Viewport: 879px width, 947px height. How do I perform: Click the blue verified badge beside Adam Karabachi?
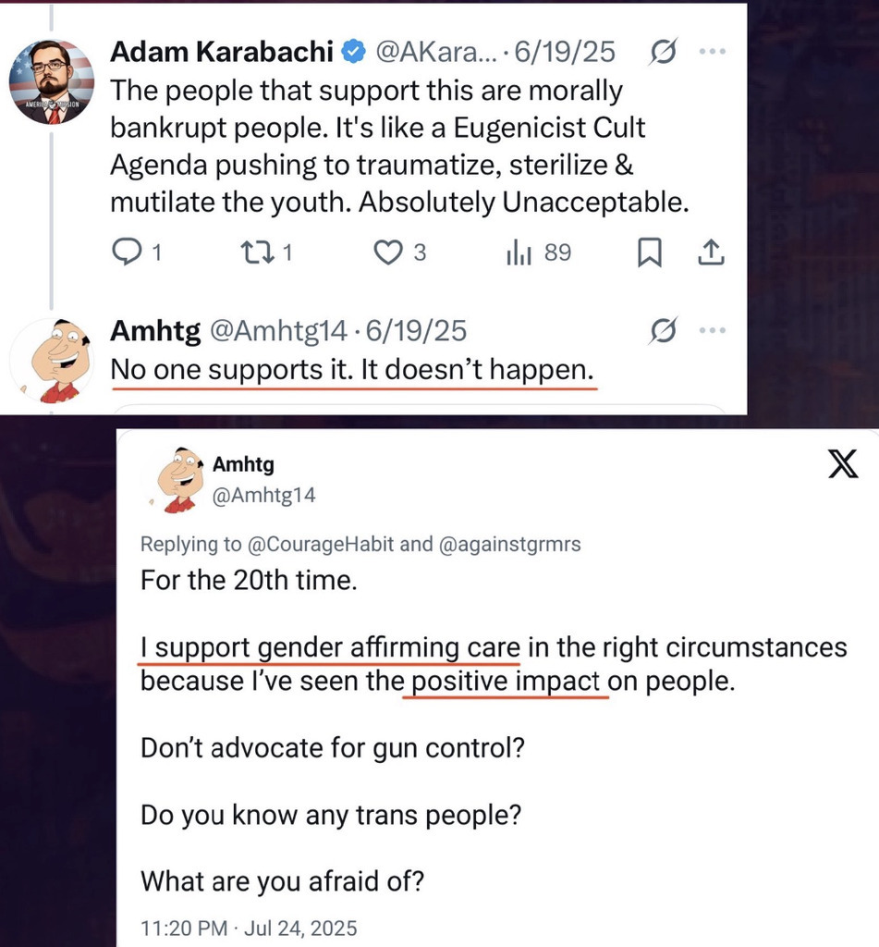(353, 54)
